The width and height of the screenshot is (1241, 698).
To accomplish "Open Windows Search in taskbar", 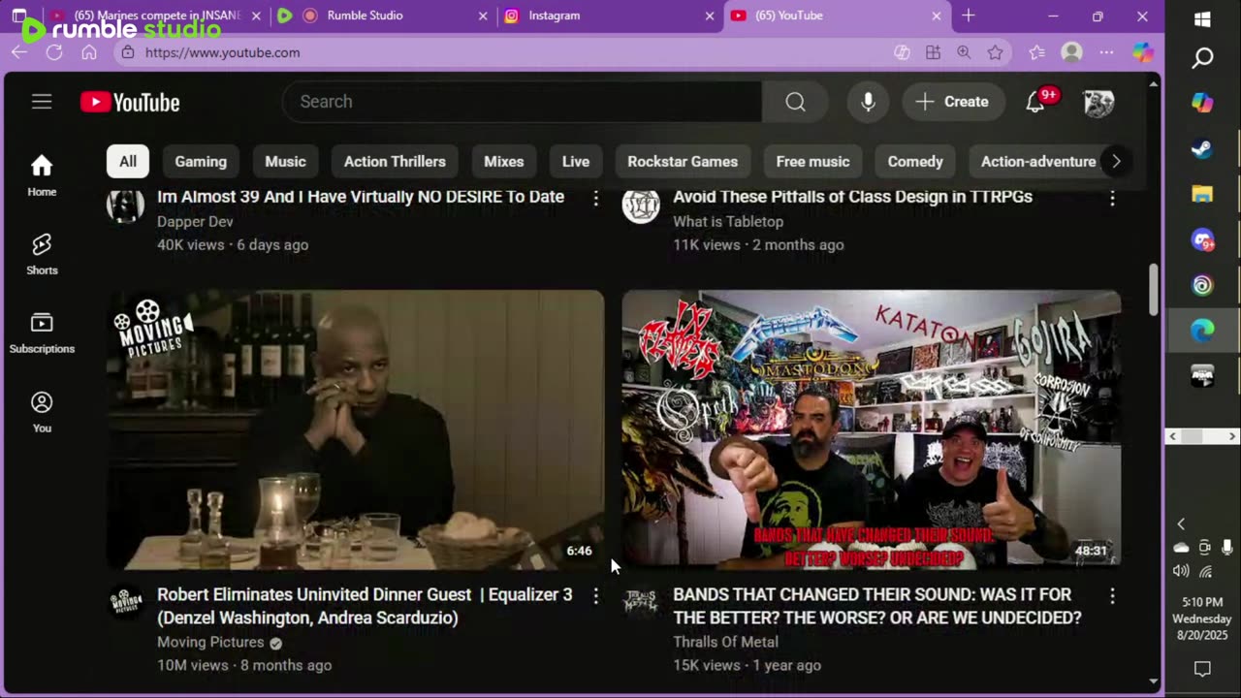I will pos(1202,59).
